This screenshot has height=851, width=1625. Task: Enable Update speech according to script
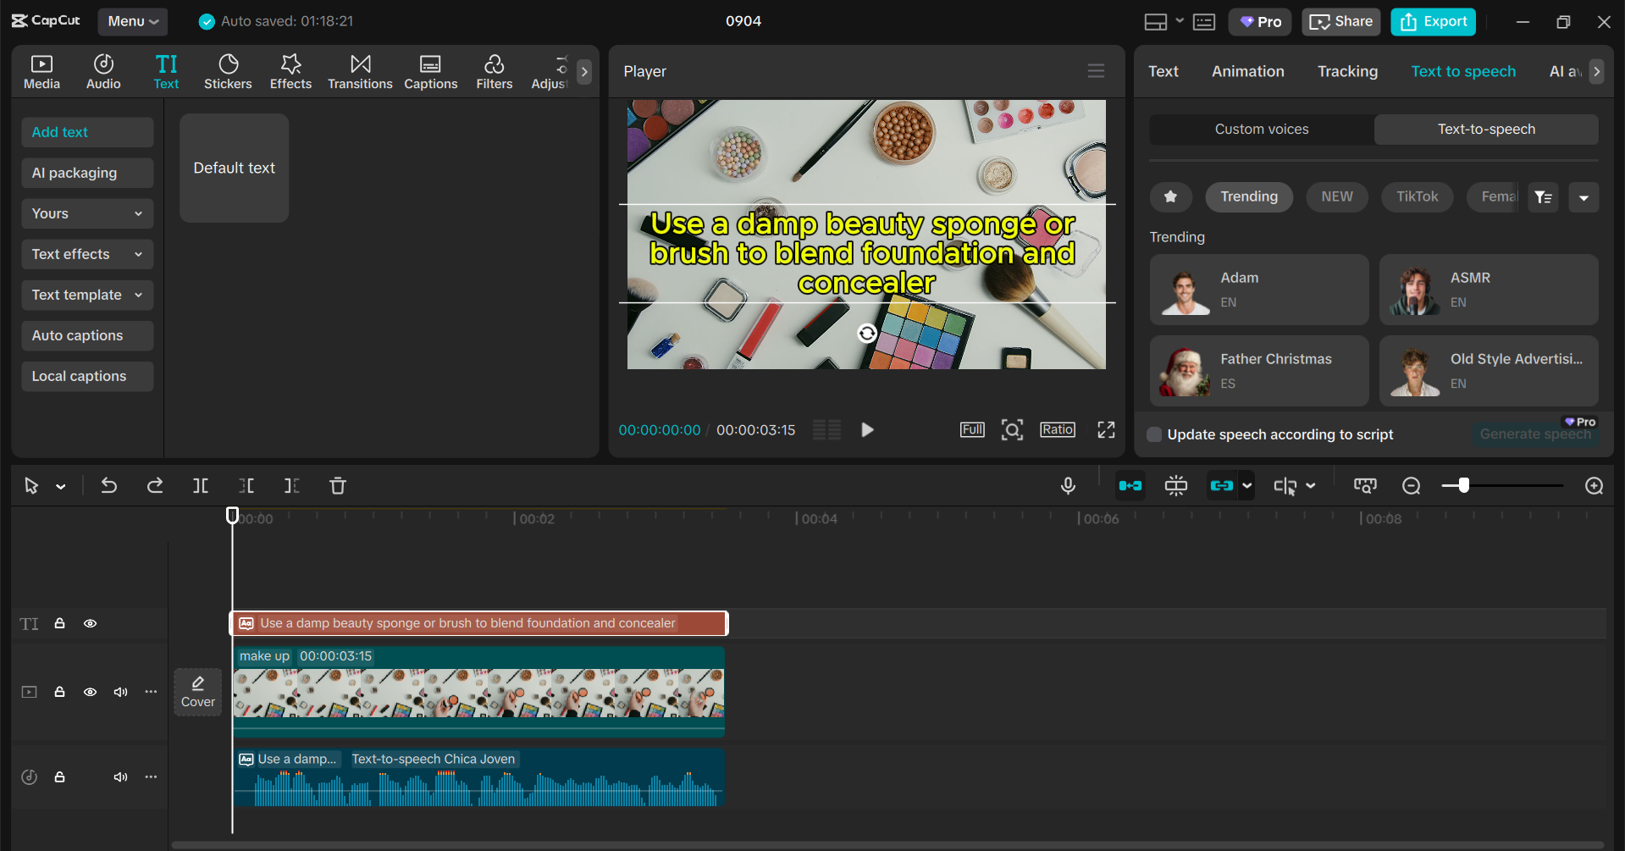(x=1153, y=434)
